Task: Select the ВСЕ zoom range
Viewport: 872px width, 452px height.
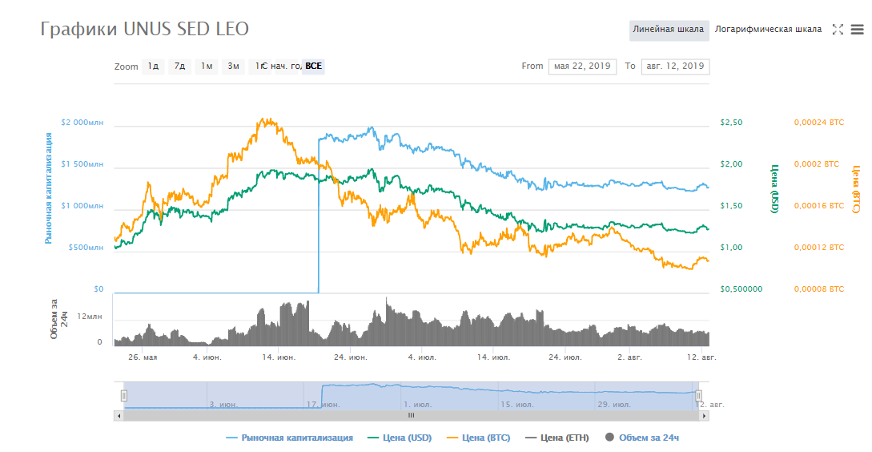Action: point(313,67)
